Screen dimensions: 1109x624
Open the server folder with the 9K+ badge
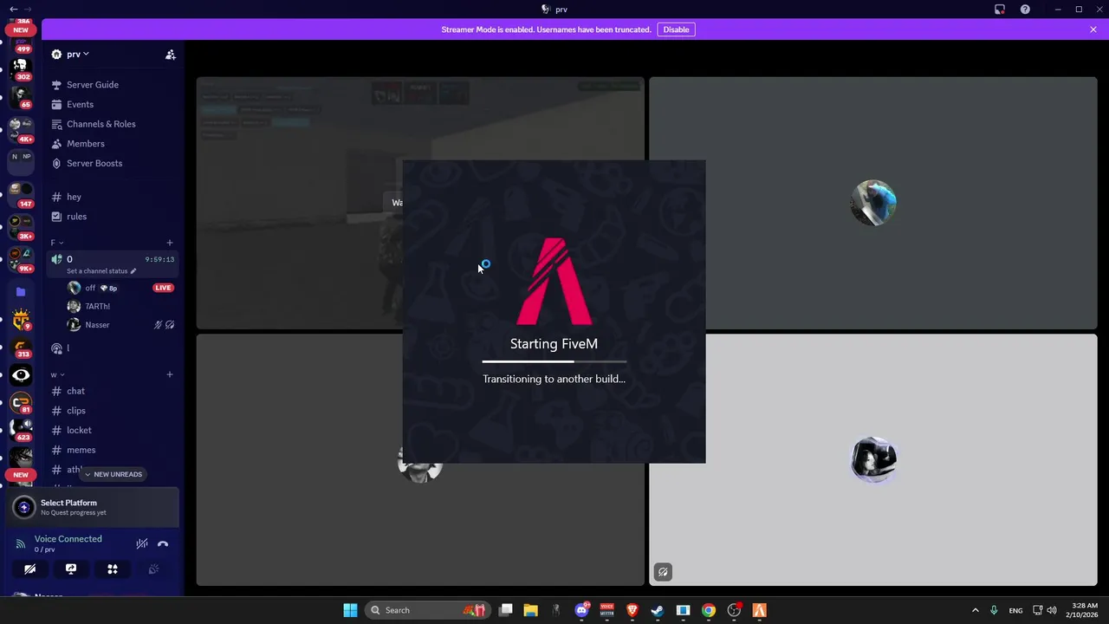[21, 259]
